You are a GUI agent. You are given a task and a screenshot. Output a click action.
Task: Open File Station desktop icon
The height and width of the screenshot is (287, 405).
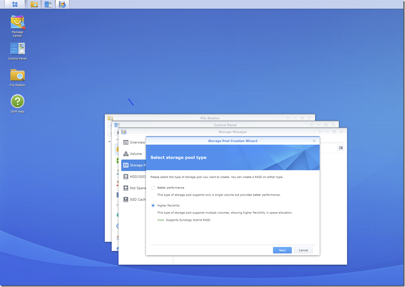click(x=17, y=78)
